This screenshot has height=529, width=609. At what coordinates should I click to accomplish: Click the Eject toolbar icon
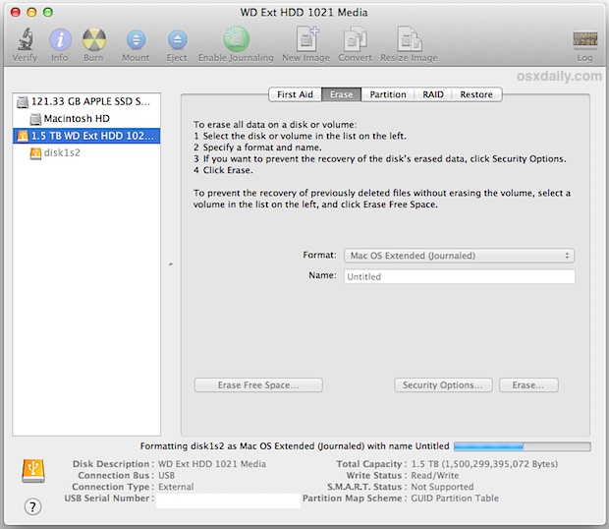177,39
